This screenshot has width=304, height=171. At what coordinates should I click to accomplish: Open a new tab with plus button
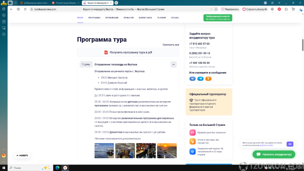pos(116,3)
